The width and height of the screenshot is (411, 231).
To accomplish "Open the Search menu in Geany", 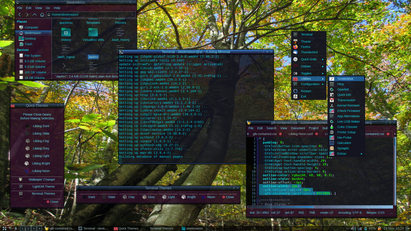I will pos(271,128).
